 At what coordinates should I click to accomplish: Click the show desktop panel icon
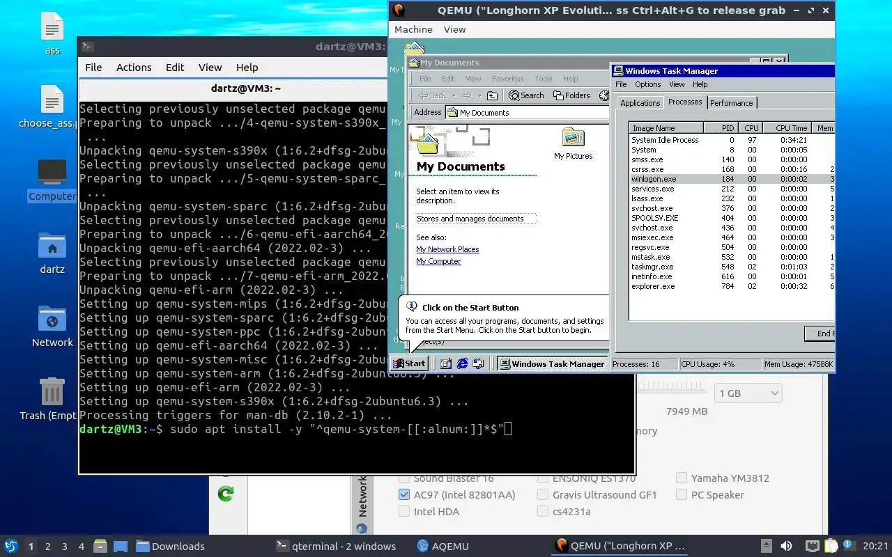pos(120,547)
